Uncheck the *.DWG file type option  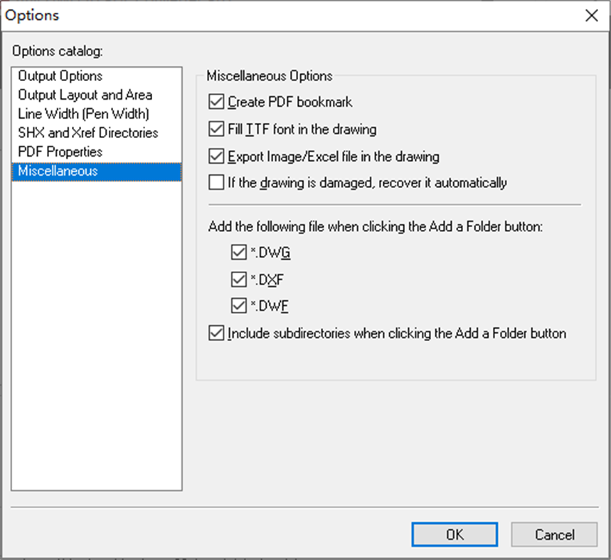click(x=240, y=253)
